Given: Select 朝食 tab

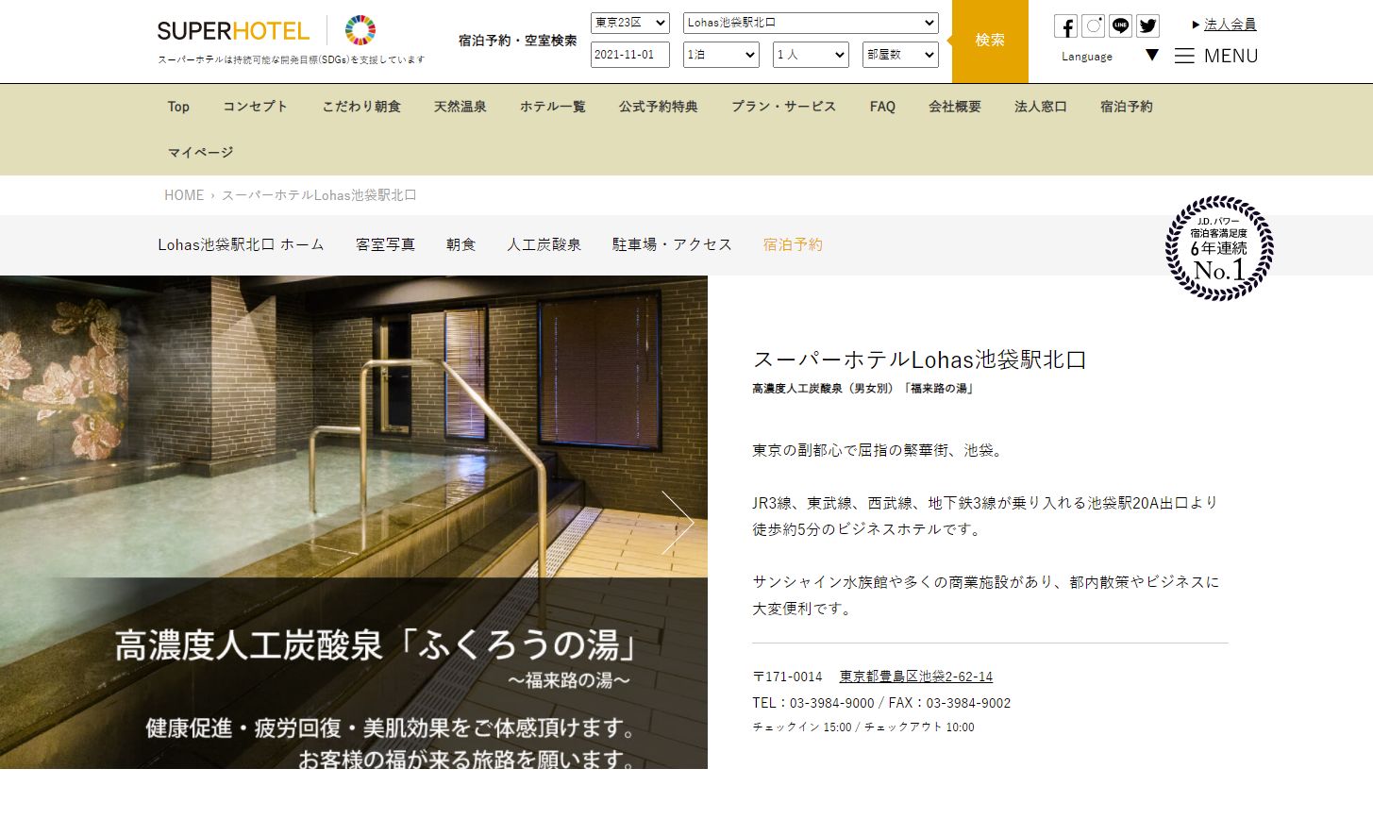Looking at the screenshot, I should click(x=460, y=244).
